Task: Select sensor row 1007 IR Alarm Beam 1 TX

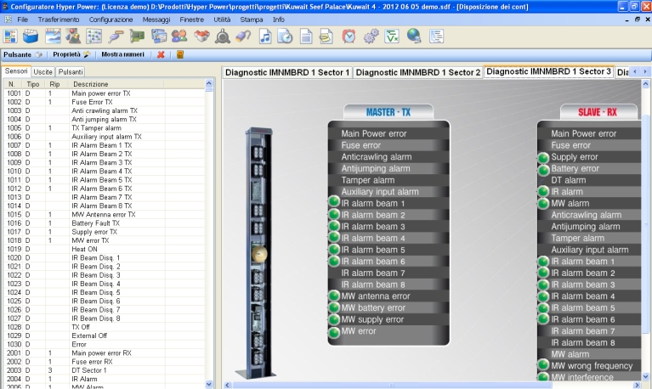Action: tap(102, 145)
